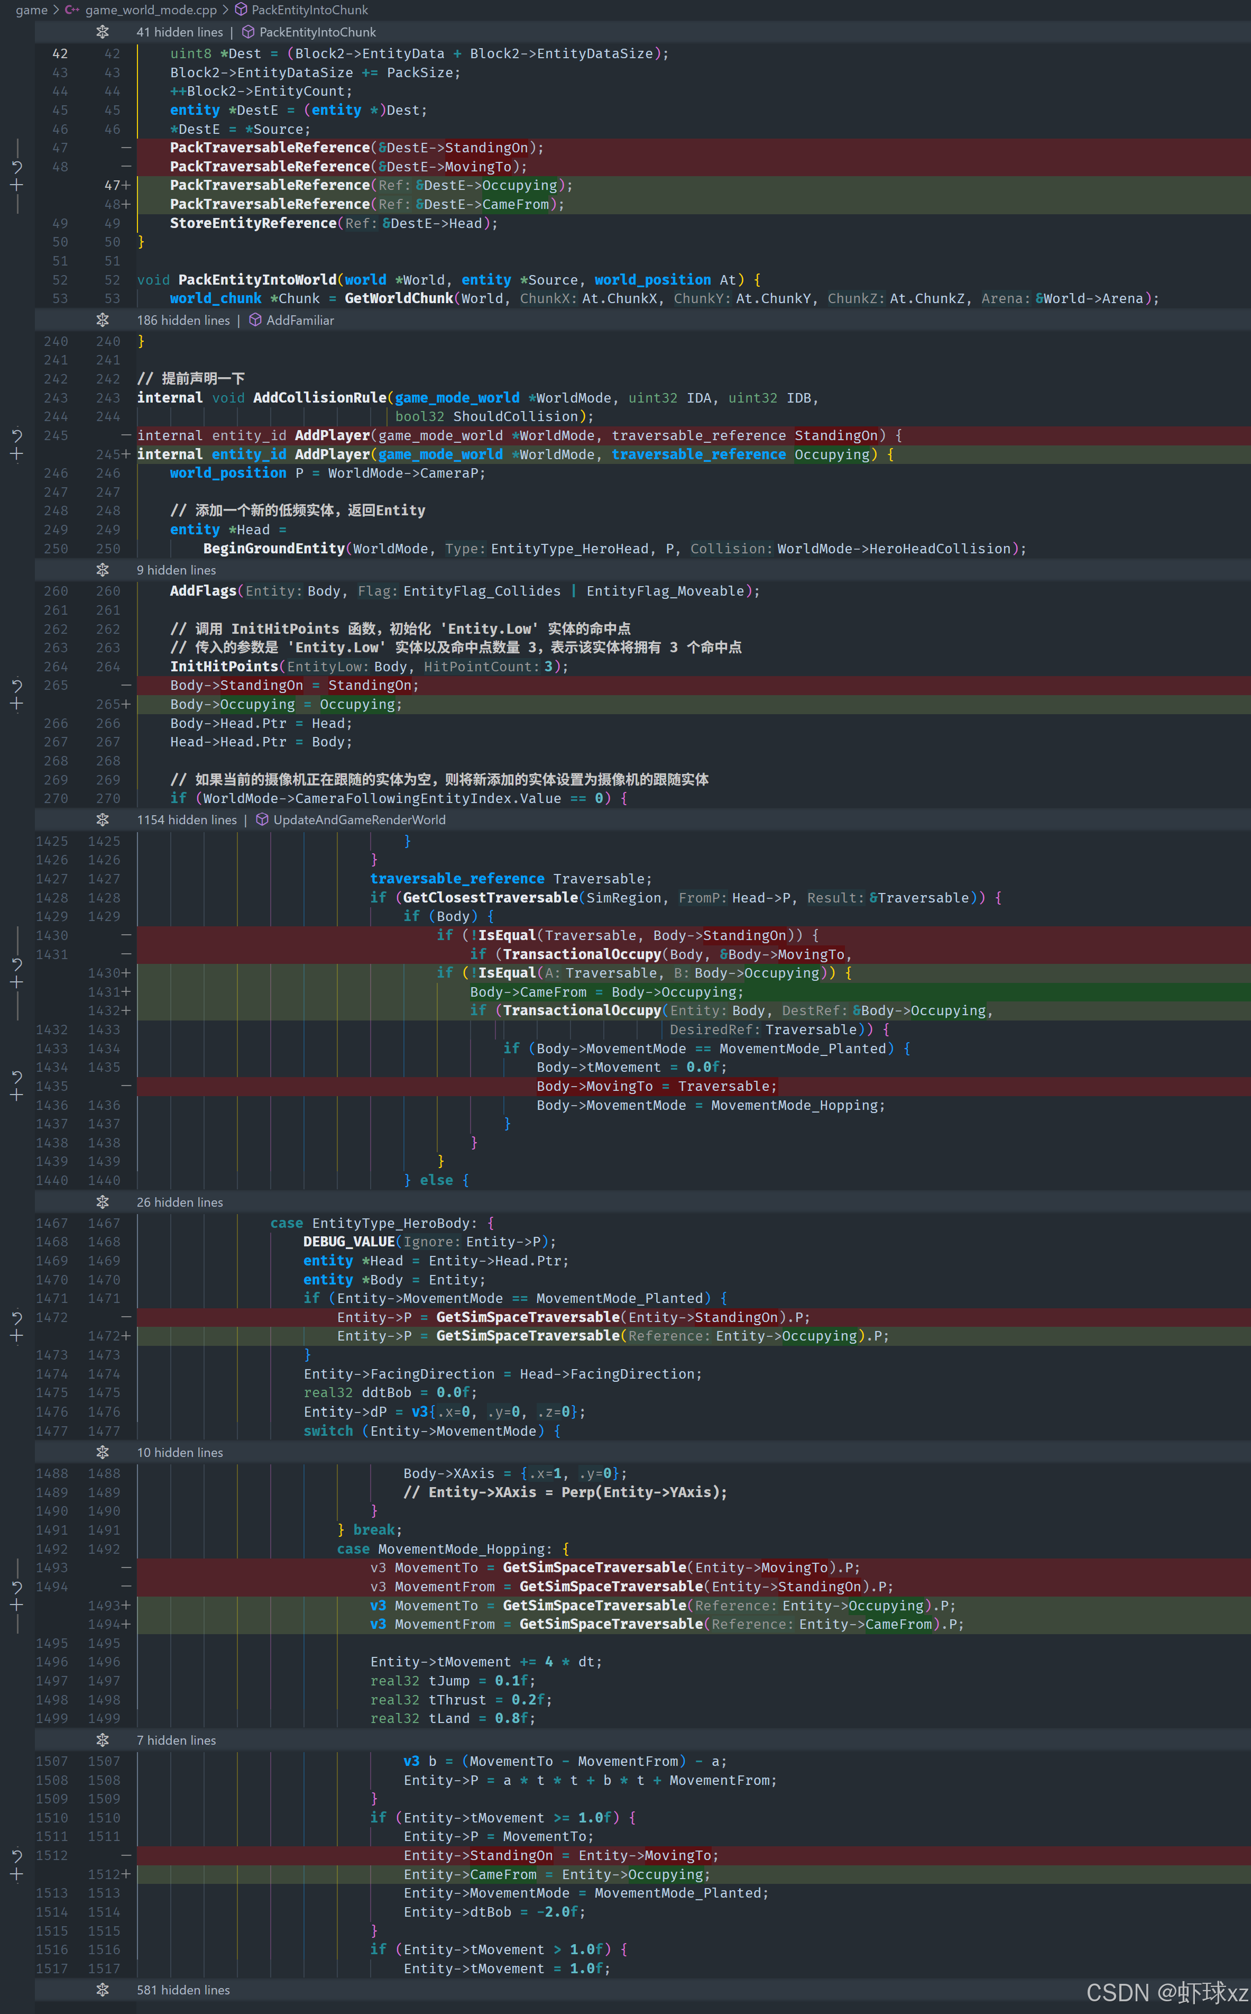Expand the 186 hidden lines section

point(103,321)
